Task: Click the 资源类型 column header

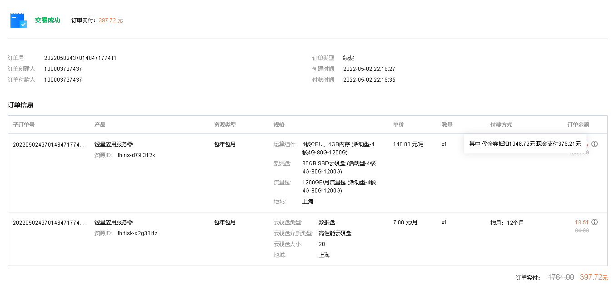Action: (x=225, y=125)
